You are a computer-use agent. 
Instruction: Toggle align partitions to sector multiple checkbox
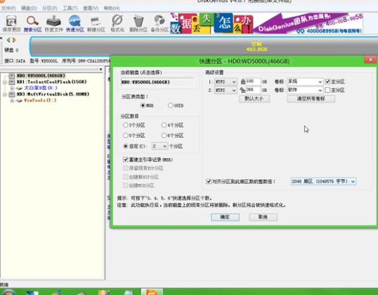209,181
